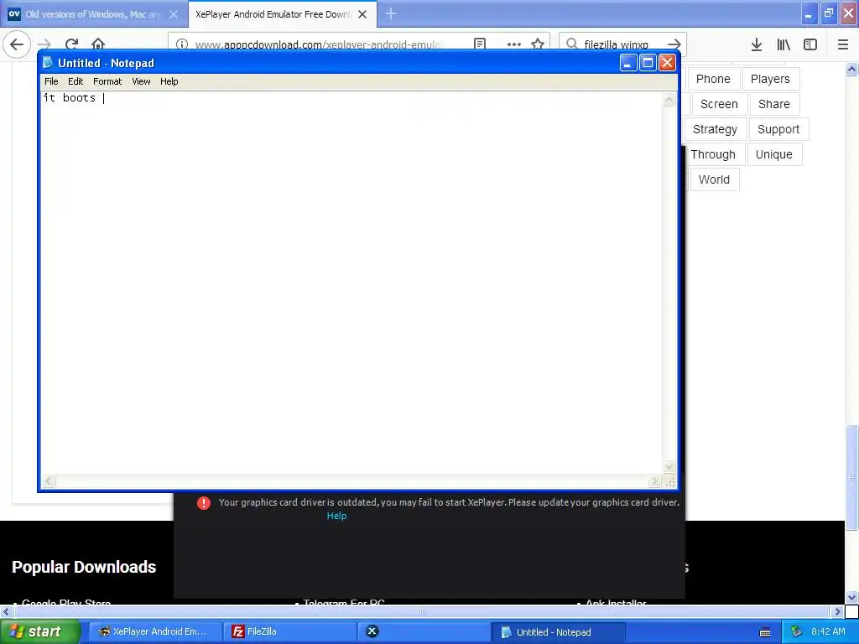Bookmark this page with star icon
859x644 pixels.
[538, 44]
